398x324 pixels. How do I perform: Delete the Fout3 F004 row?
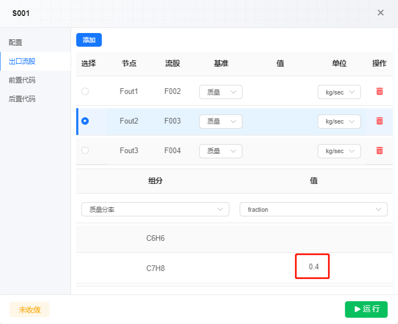click(379, 151)
